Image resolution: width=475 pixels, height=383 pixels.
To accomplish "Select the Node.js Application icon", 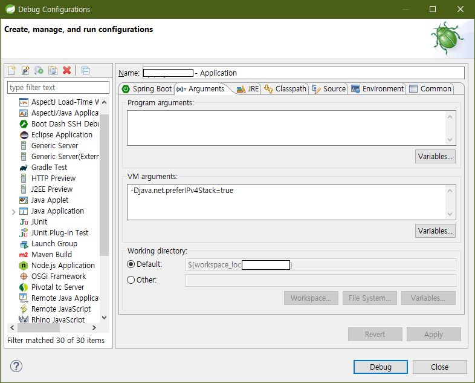I will (x=24, y=266).
